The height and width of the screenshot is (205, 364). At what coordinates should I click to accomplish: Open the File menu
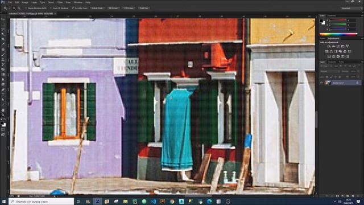tap(10, 2)
